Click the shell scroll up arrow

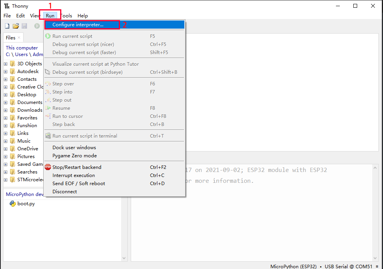coord(375,168)
